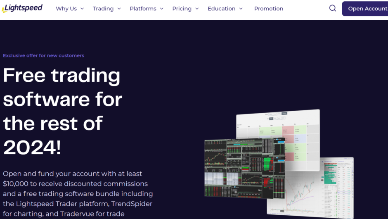Screen dimensions: 388x219
Task: Select the Platforms menu label
Action: click(x=143, y=9)
